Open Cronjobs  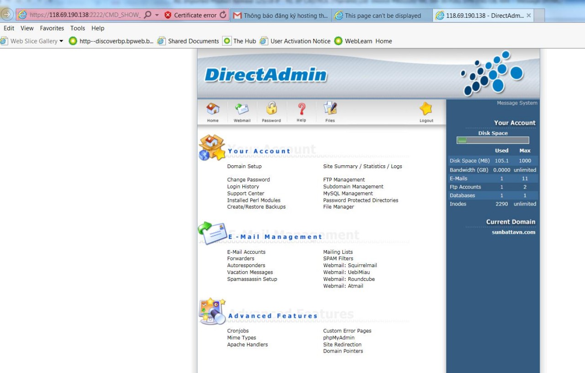click(238, 331)
